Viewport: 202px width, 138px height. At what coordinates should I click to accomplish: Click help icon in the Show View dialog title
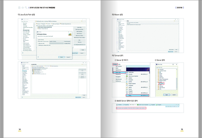point(173,65)
